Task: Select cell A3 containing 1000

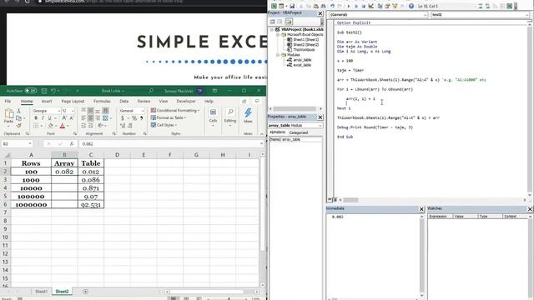Action: coord(31,180)
